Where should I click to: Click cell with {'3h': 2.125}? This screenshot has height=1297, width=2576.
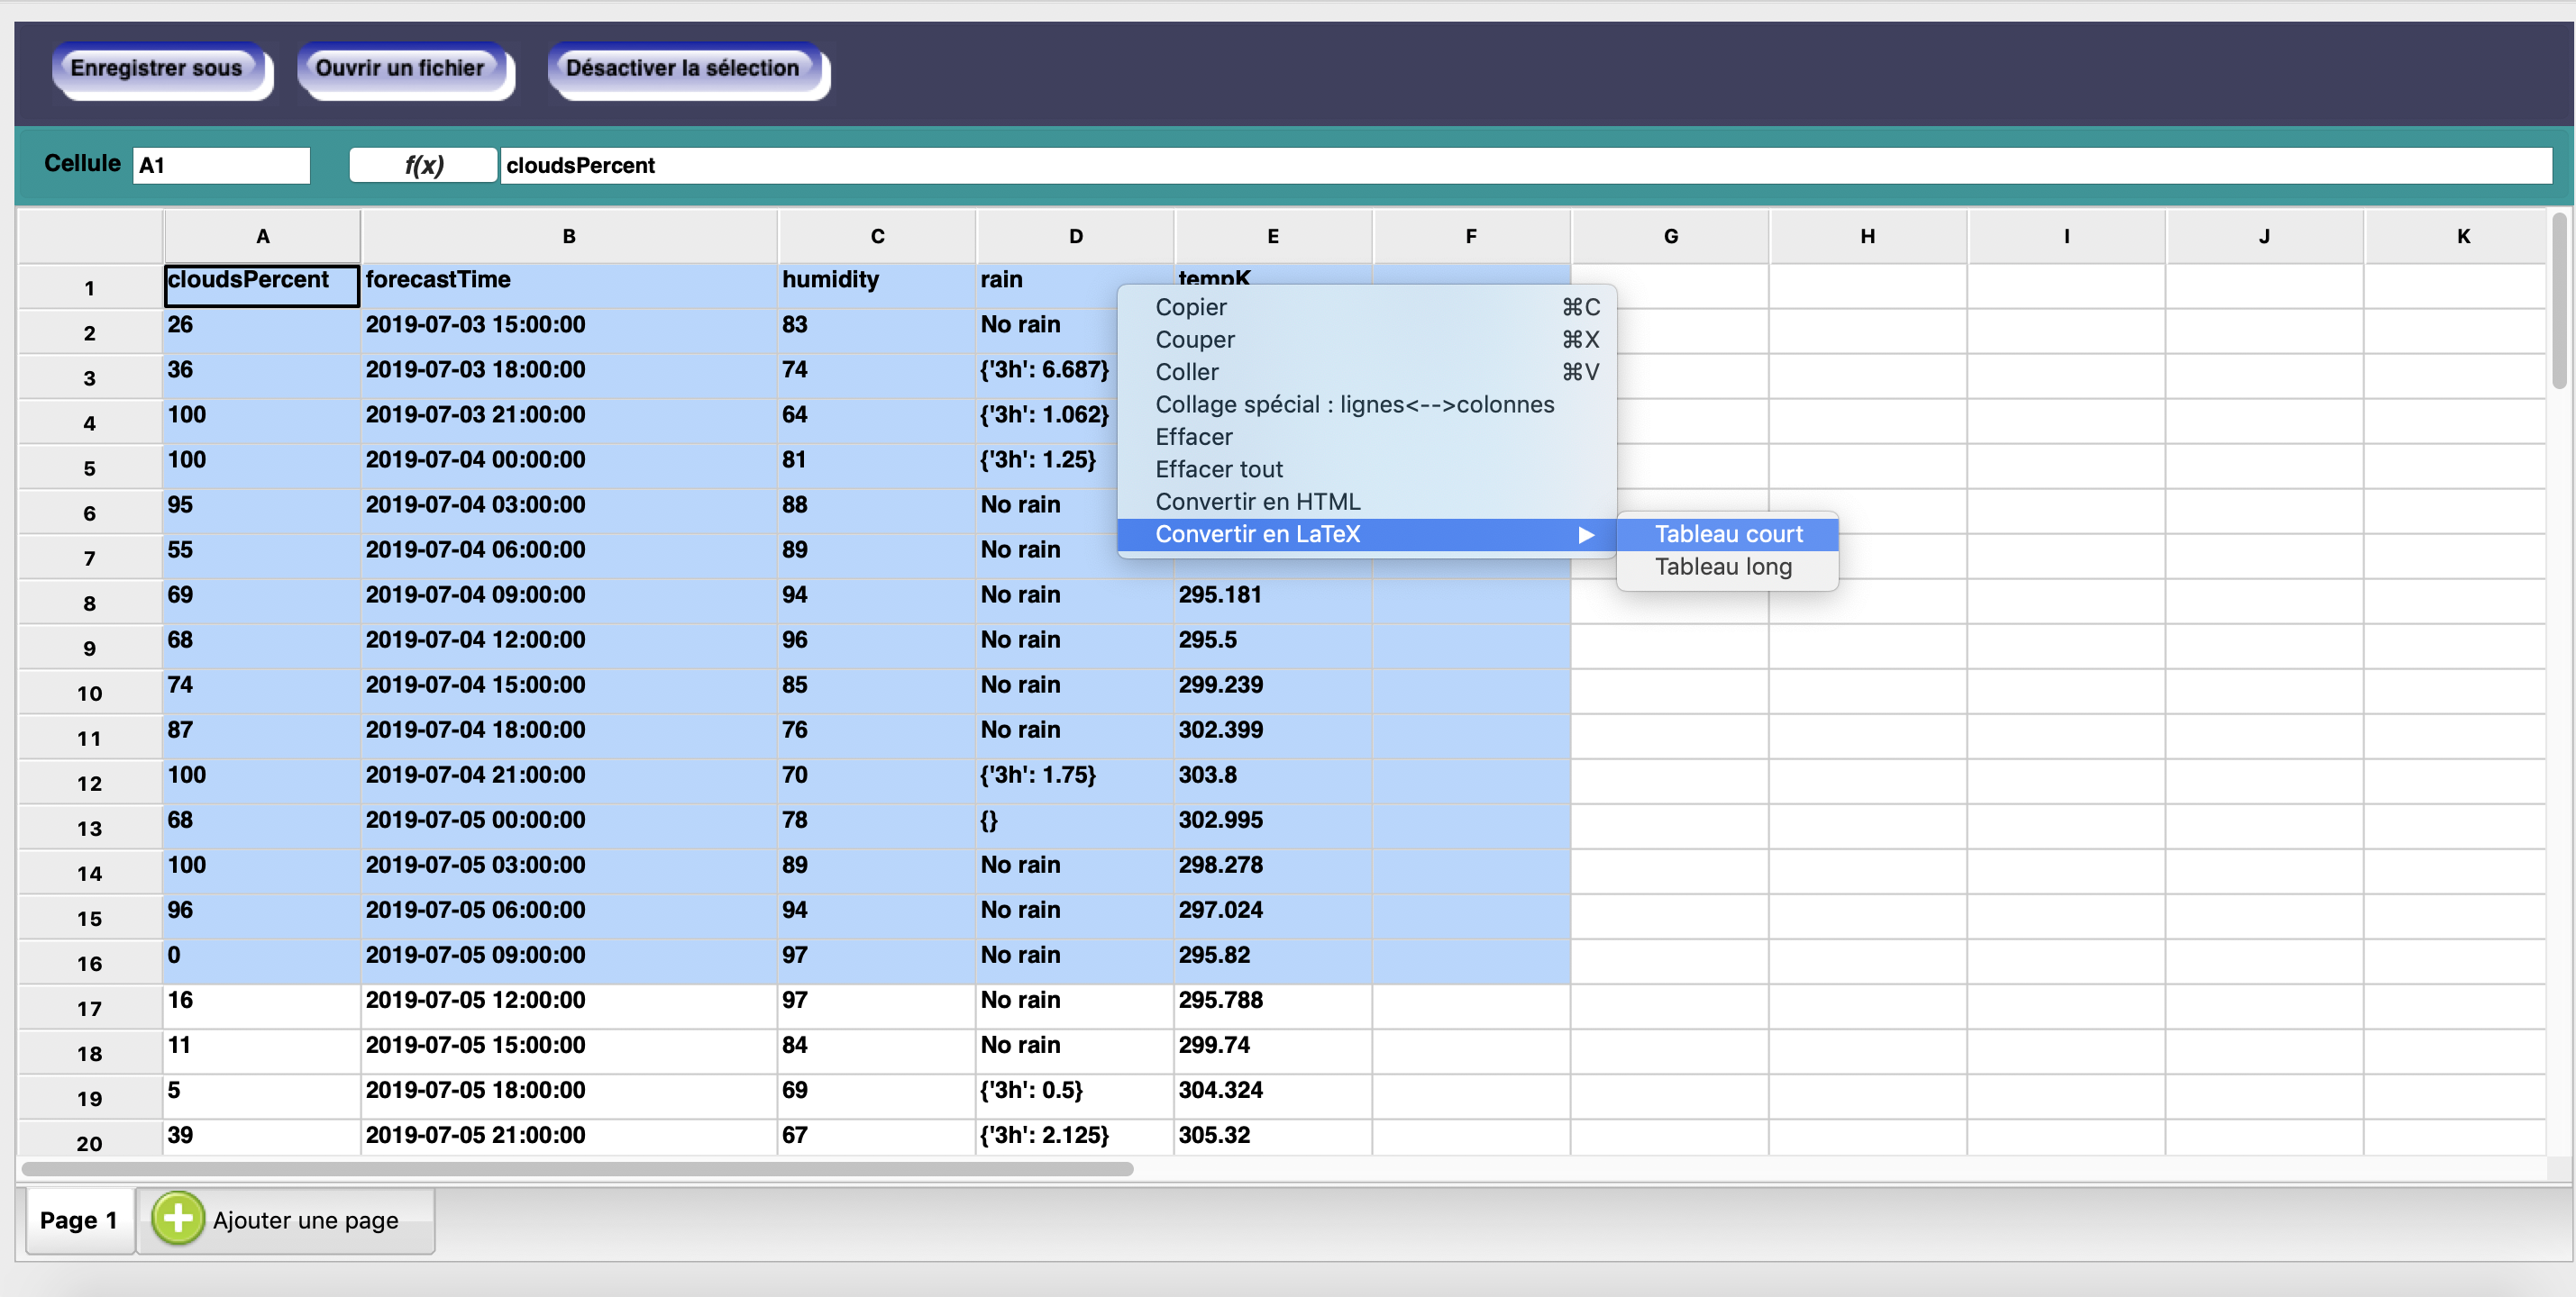tap(1075, 1138)
